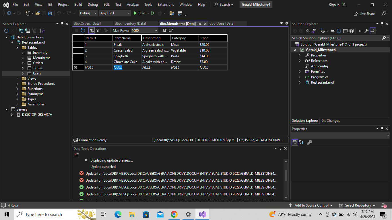Open the Analyze menu
This screenshot has height=220, width=392.
pyautogui.click(x=133, y=4)
